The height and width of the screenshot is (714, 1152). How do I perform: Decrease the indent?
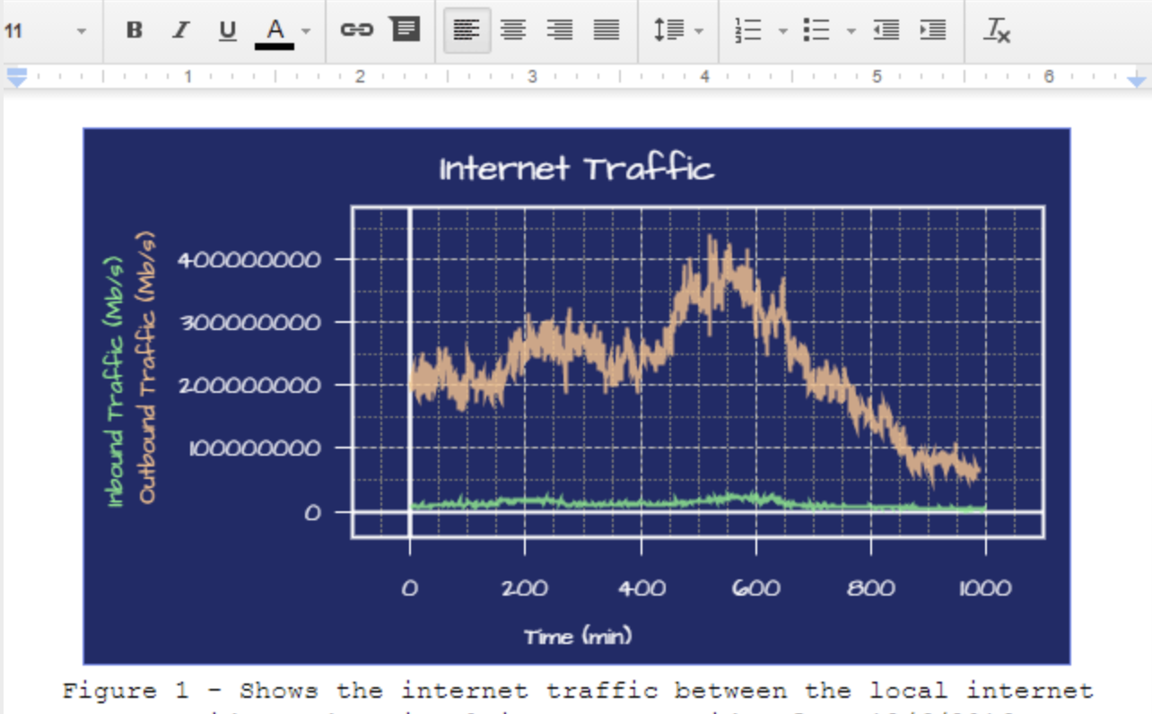(x=886, y=30)
